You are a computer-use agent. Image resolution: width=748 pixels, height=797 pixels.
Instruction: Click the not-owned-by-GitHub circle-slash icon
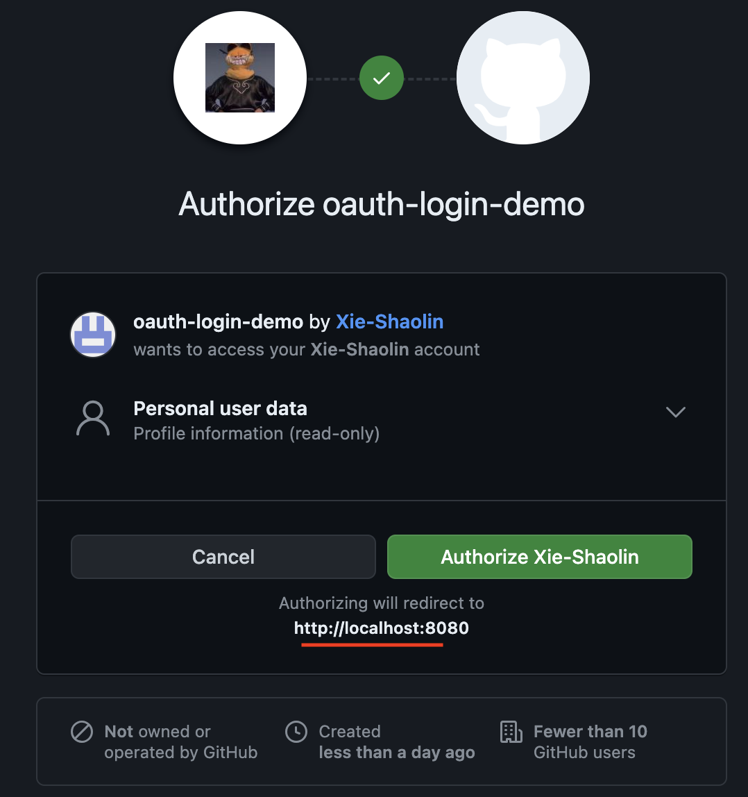tap(82, 732)
